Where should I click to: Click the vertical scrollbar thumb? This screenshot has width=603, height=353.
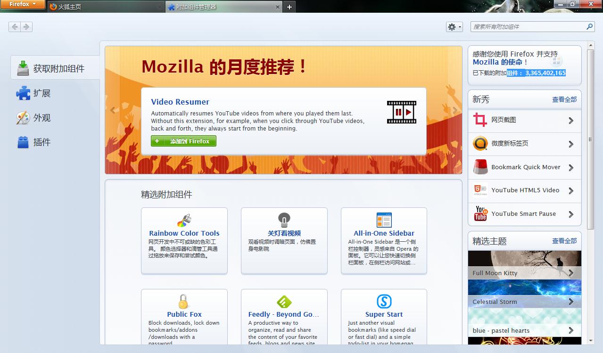tap(590, 140)
